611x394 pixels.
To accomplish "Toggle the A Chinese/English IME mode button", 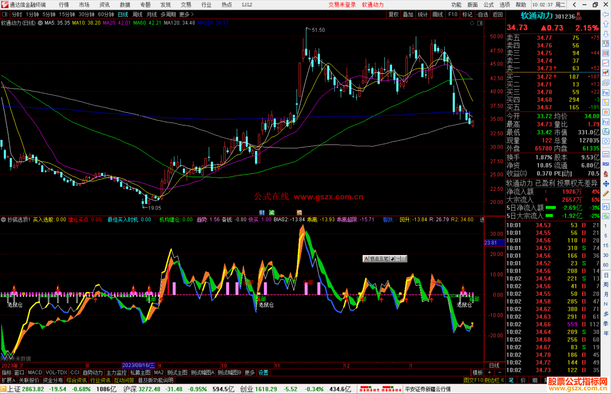I will click(x=366, y=259).
